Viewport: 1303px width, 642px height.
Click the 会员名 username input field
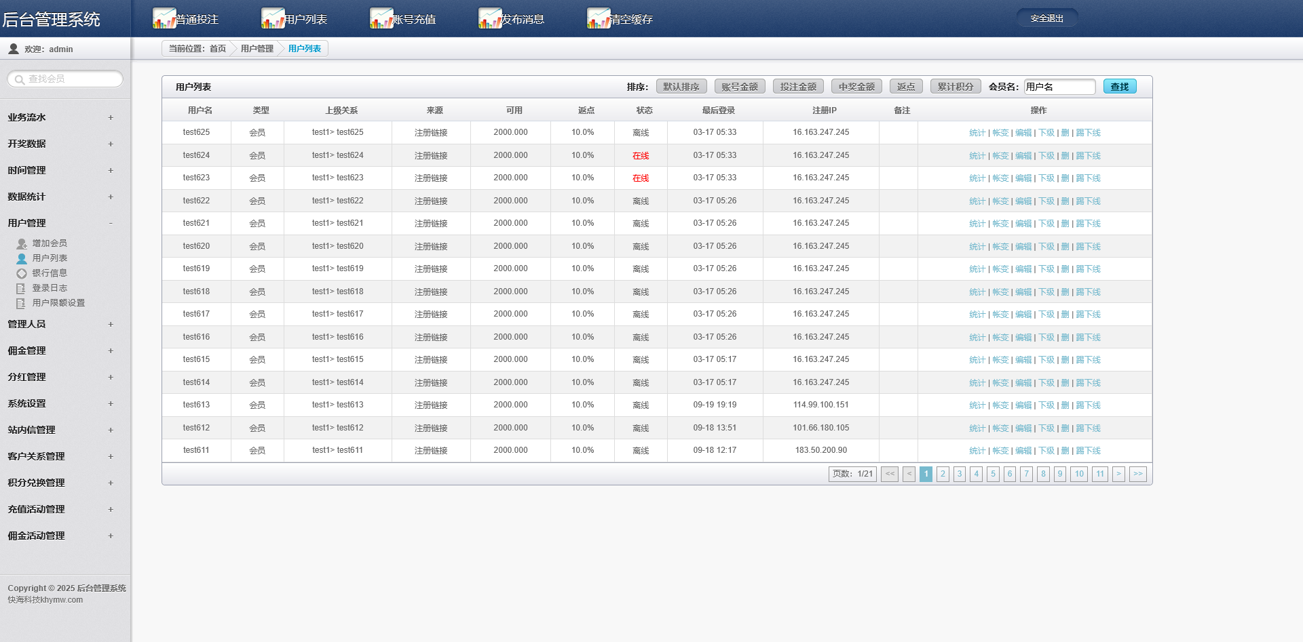pyautogui.click(x=1059, y=87)
